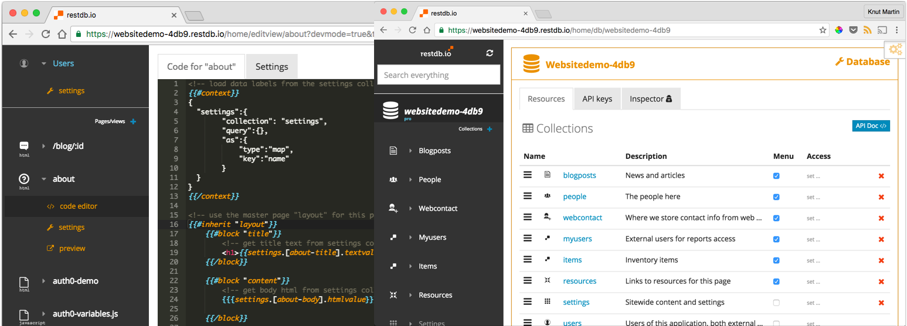Click the drag handle icon of the blogposts row
The image size is (907, 326).
pos(528,175)
